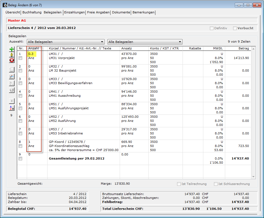Click the green plus add-line icon
Screen dimensions: 264x218
coord(12,49)
